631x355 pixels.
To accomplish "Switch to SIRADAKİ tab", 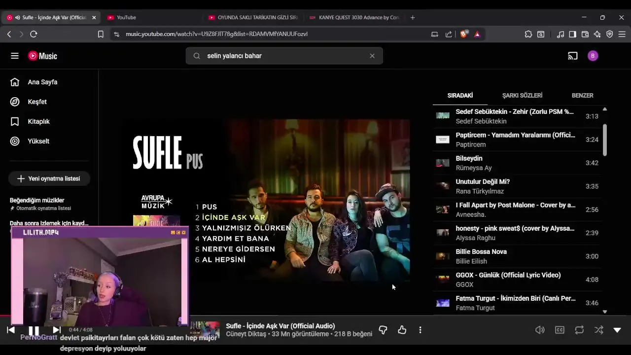I will click(x=460, y=95).
